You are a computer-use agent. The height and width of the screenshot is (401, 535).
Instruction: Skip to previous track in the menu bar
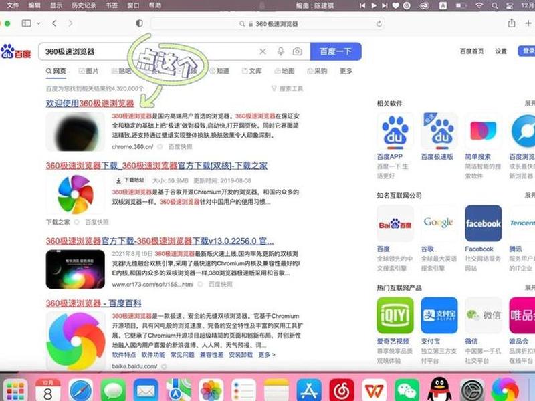(x=362, y=5)
